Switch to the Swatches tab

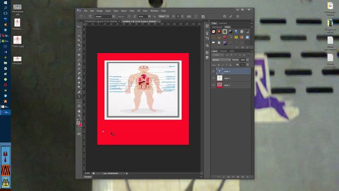[x=223, y=23]
